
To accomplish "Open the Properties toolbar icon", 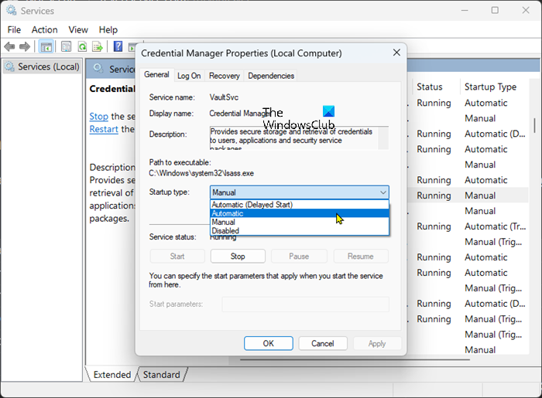I will click(x=66, y=46).
